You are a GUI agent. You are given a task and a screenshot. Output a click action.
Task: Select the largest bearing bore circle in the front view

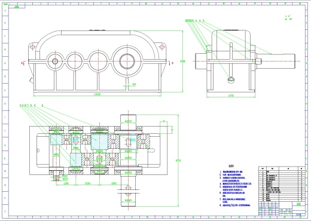pos(127,61)
